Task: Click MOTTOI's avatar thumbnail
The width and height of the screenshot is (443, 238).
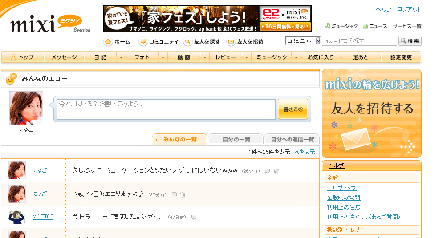Action: click(x=17, y=217)
